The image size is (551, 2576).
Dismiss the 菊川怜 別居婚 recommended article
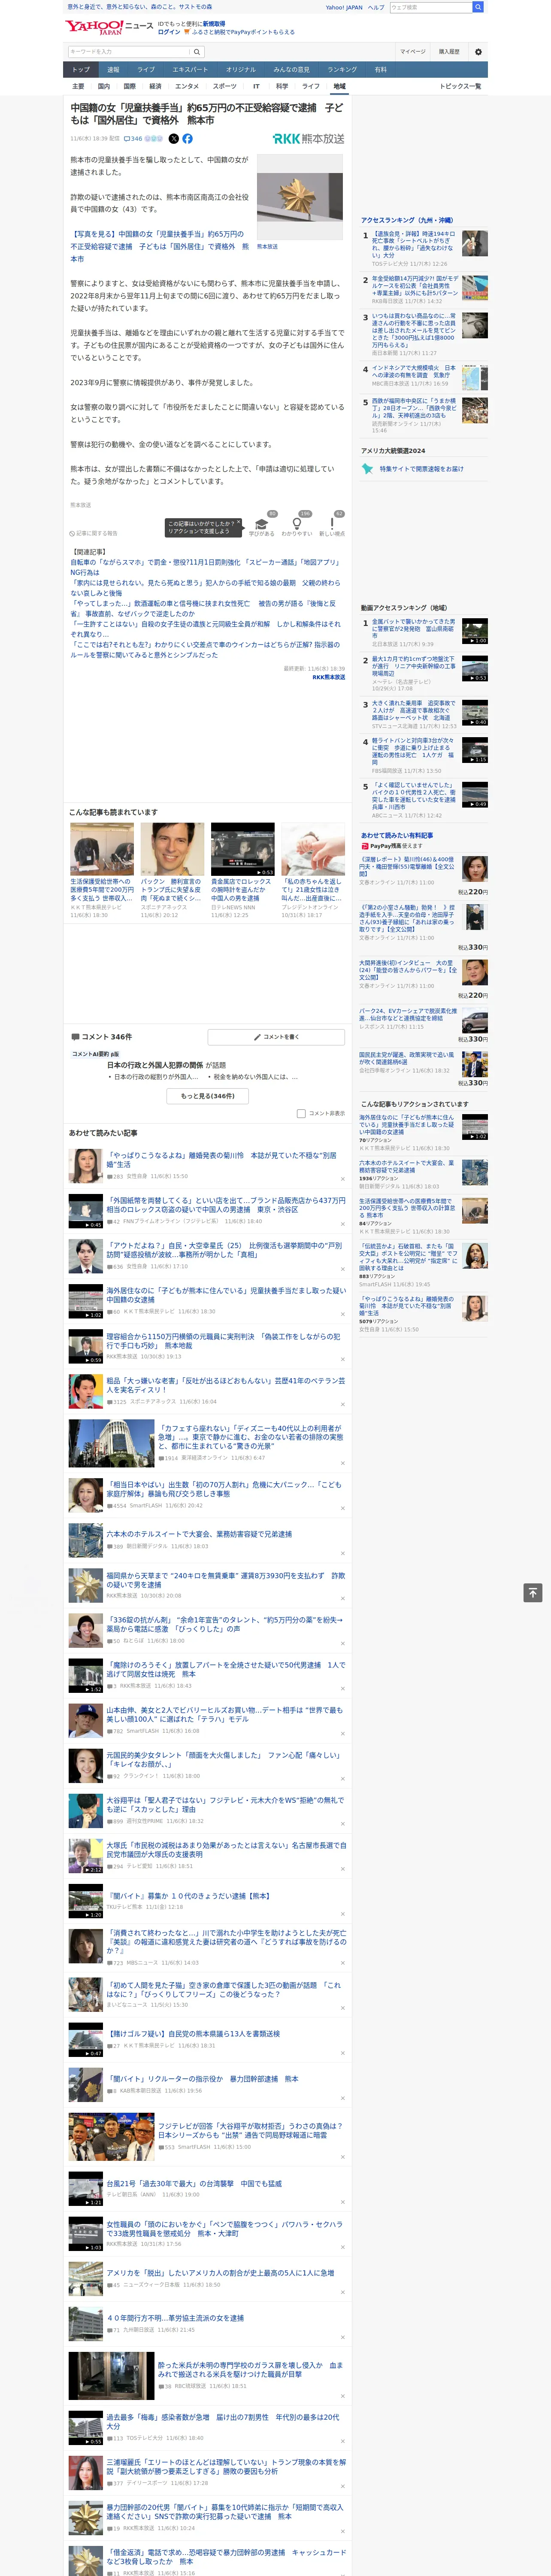click(x=342, y=1178)
